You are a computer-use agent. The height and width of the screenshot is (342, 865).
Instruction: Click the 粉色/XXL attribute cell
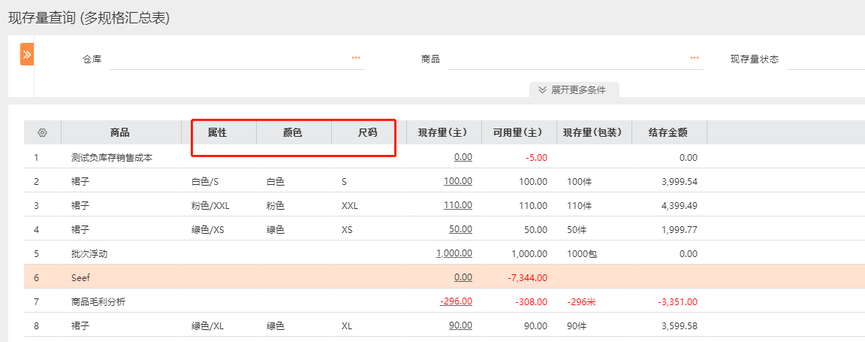[219, 205]
